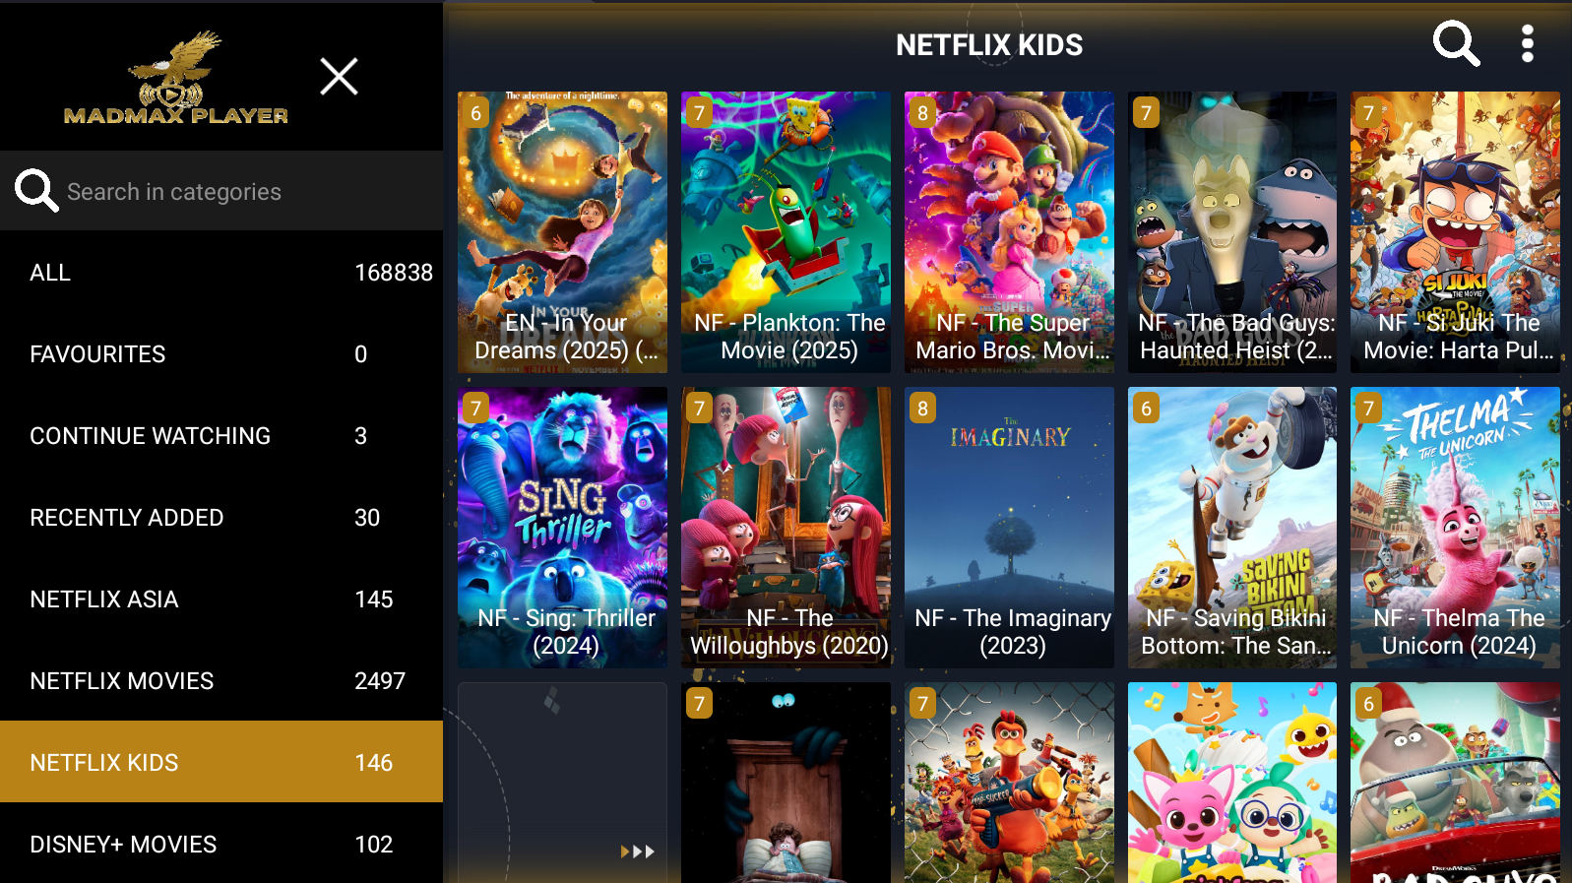1572x883 pixels.
Task: Choose the NETFLIX ASIA category
Action: click(x=221, y=599)
